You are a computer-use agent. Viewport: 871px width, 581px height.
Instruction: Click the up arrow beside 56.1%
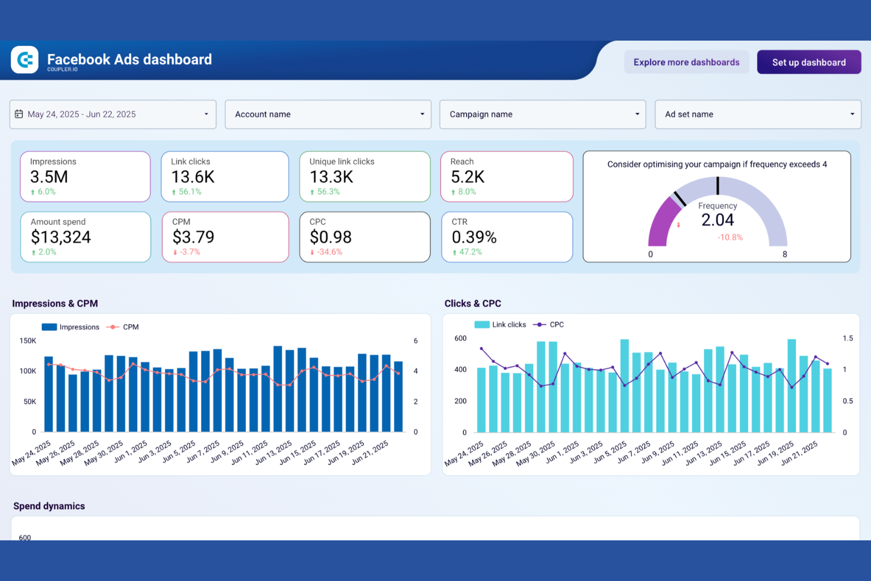click(x=174, y=192)
